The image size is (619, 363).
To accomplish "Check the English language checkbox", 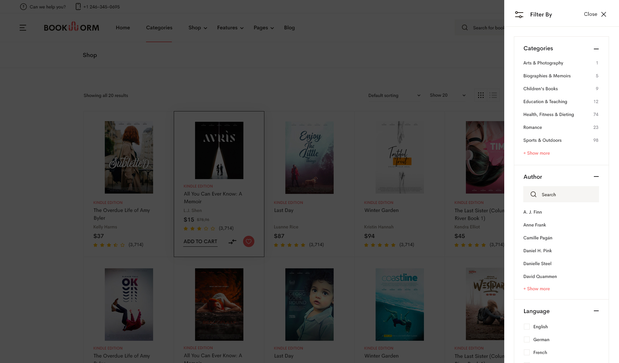I will point(527,327).
